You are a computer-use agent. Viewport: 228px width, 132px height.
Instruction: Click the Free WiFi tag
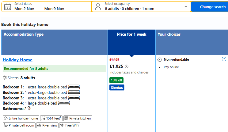[x=70, y=125]
